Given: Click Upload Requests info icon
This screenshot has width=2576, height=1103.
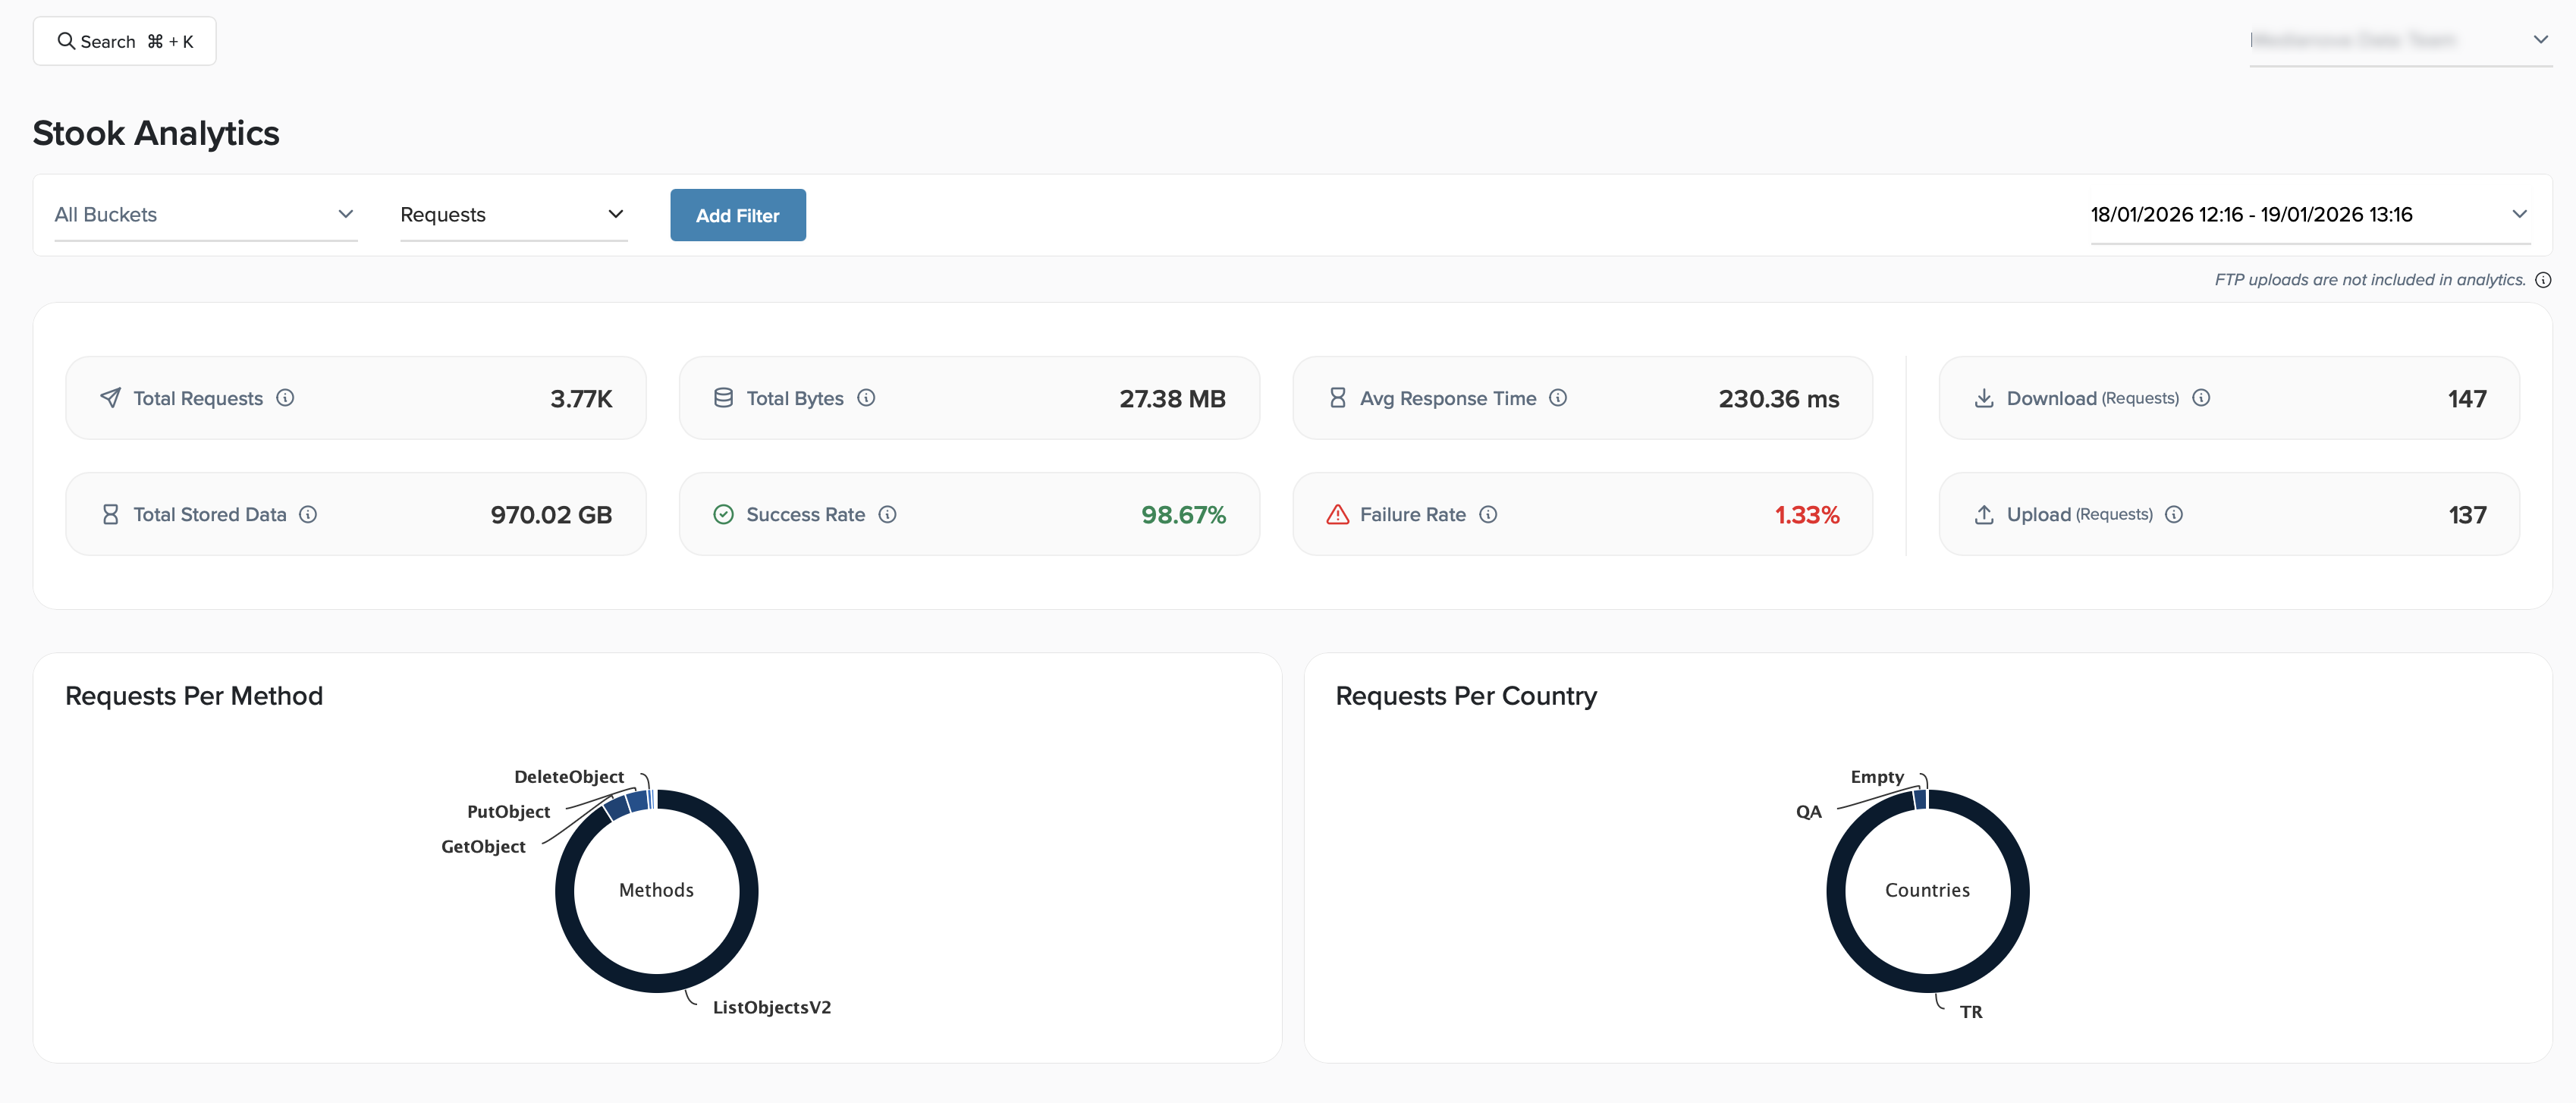Looking at the screenshot, I should [x=2173, y=514].
